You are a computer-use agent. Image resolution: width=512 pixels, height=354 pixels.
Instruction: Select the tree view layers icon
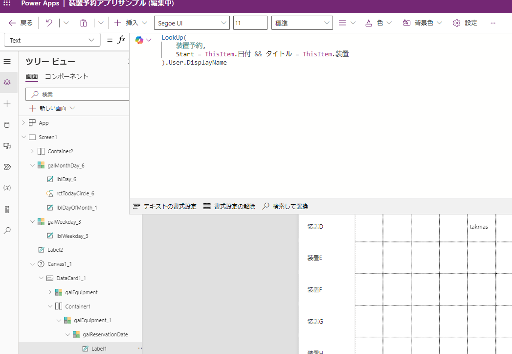coord(7,82)
